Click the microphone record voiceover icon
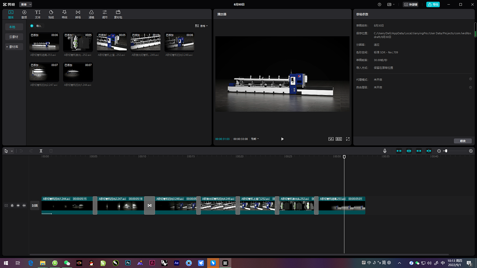Viewport: 477px width, 268px height. click(x=385, y=151)
